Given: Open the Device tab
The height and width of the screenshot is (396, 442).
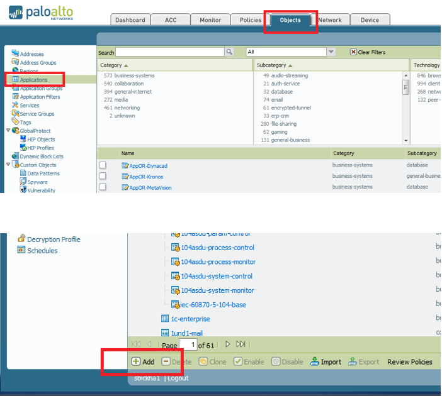Looking at the screenshot, I should click(x=370, y=19).
